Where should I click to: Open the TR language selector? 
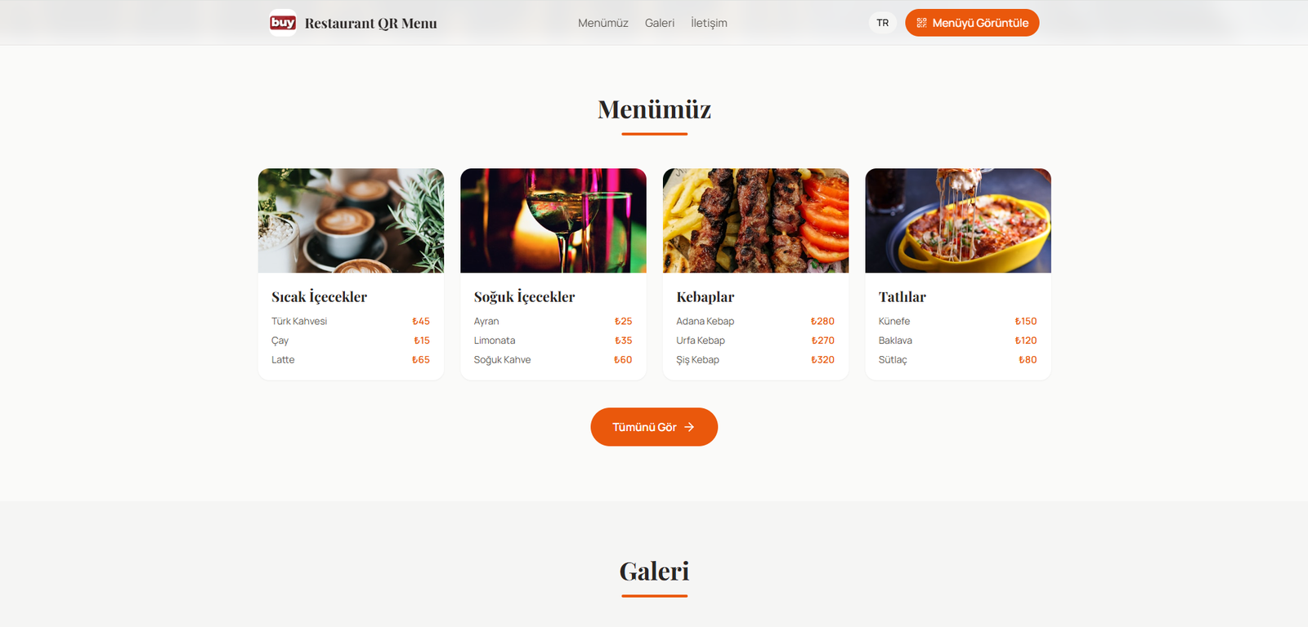(x=883, y=23)
